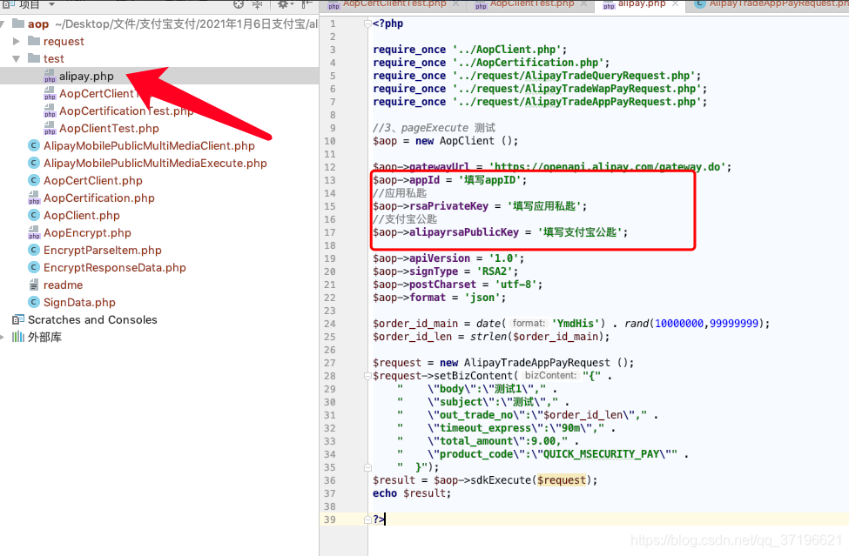Expand the request folder arrow
Screen dimensions: 849x556
(17, 41)
